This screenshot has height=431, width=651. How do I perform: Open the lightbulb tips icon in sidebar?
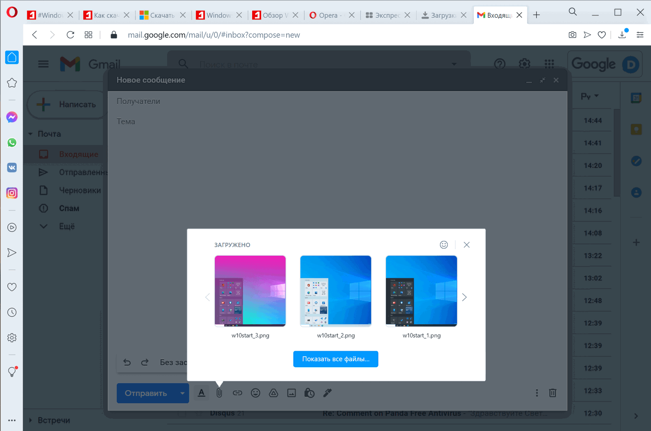point(12,372)
